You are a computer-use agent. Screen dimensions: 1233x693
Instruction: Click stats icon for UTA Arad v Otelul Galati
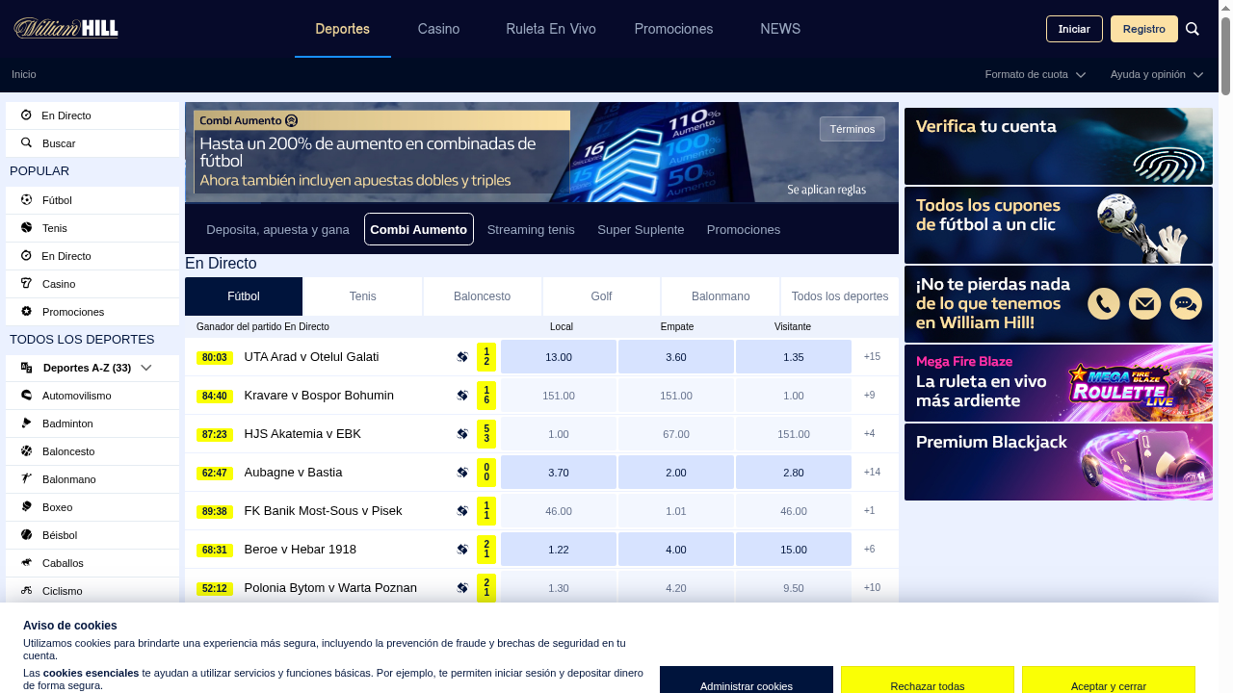(462, 357)
